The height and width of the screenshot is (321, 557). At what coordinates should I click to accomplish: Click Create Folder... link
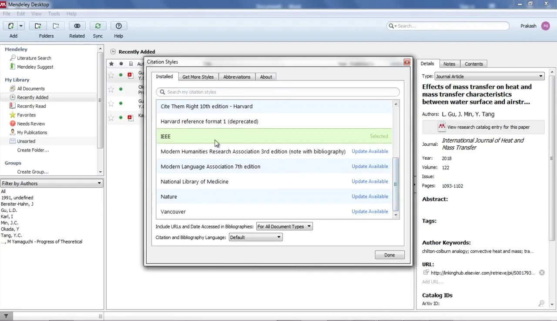coord(33,150)
